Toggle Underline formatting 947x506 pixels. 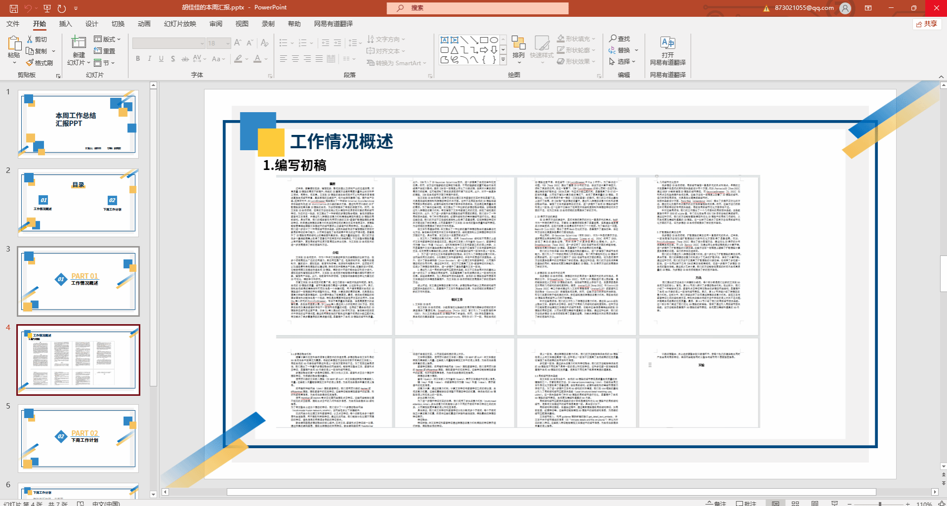point(161,59)
